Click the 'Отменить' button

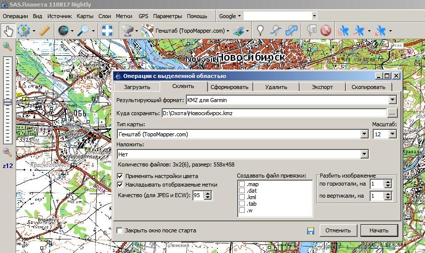[337, 230]
